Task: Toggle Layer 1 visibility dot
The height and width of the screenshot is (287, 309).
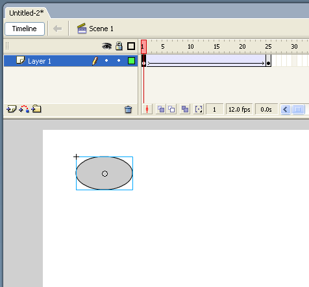Action: click(106, 60)
